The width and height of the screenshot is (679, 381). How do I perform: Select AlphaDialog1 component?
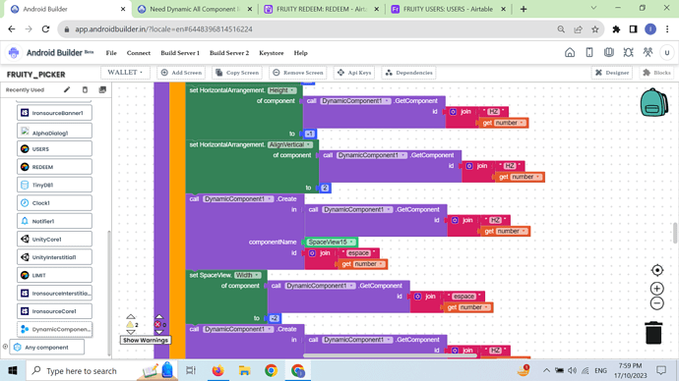(x=54, y=132)
